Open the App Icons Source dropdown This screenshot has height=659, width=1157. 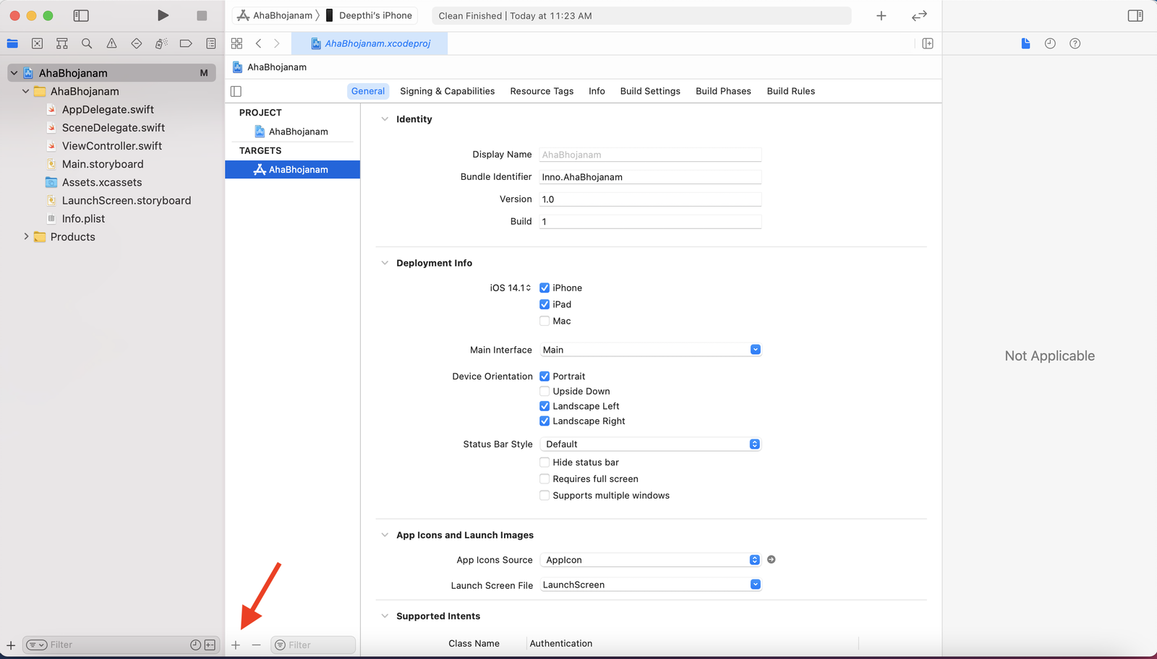pyautogui.click(x=650, y=560)
